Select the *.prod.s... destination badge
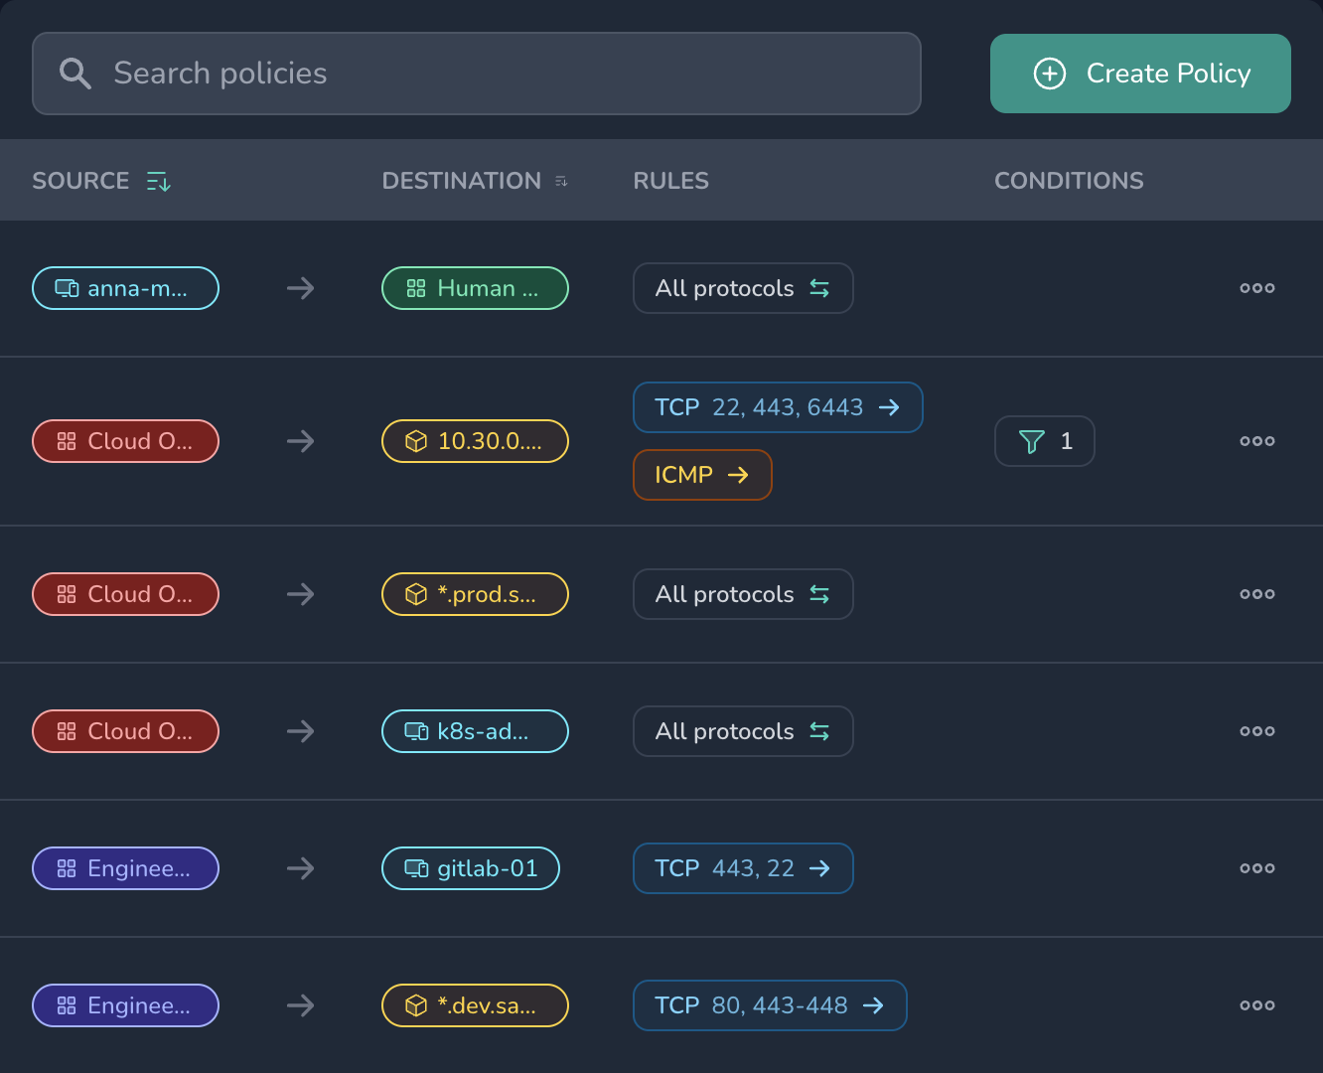The height and width of the screenshot is (1073, 1323). pyautogui.click(x=475, y=594)
